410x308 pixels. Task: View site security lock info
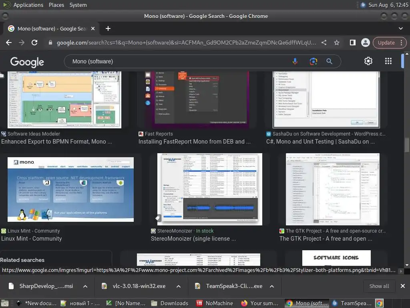click(x=50, y=43)
